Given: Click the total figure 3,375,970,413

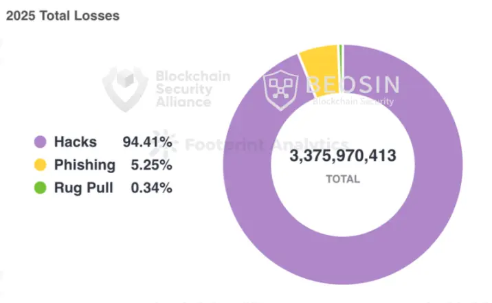Looking at the screenshot, I should (343, 156).
